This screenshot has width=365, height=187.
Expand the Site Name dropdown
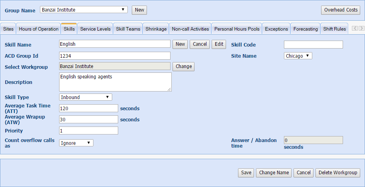tap(298, 56)
